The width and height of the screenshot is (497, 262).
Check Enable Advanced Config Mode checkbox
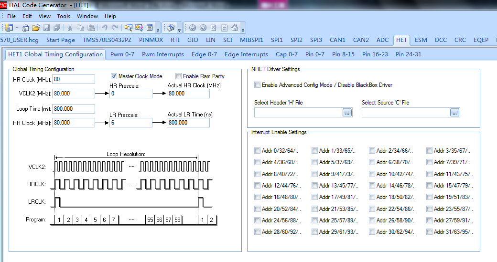(x=257, y=84)
